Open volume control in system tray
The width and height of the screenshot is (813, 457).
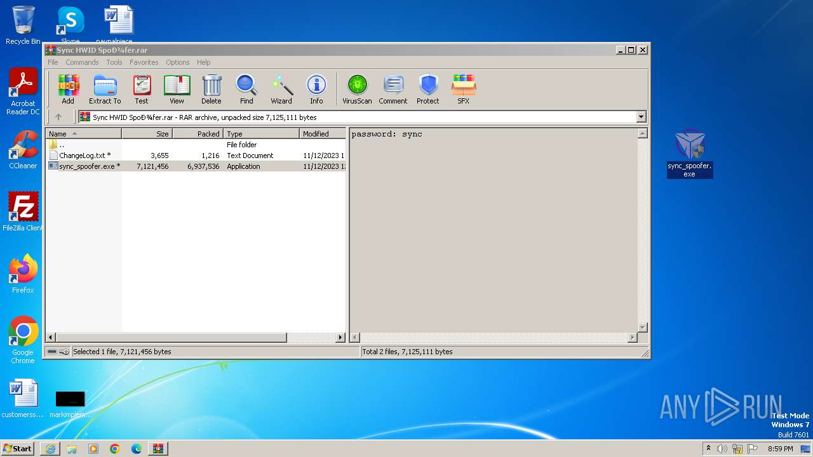(x=722, y=449)
